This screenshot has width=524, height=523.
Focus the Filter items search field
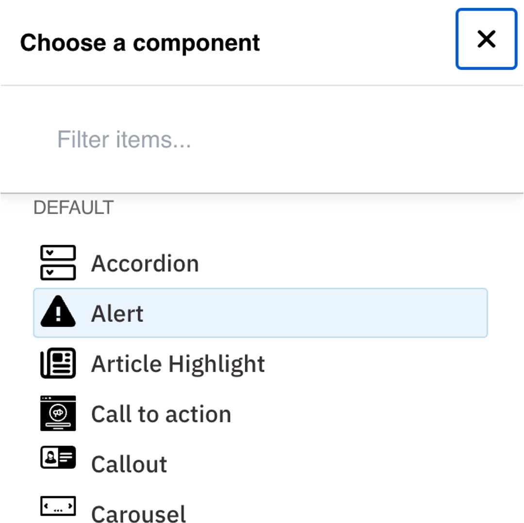click(x=262, y=140)
